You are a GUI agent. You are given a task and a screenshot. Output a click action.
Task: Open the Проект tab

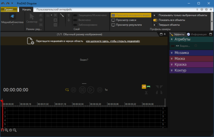click(9, 9)
